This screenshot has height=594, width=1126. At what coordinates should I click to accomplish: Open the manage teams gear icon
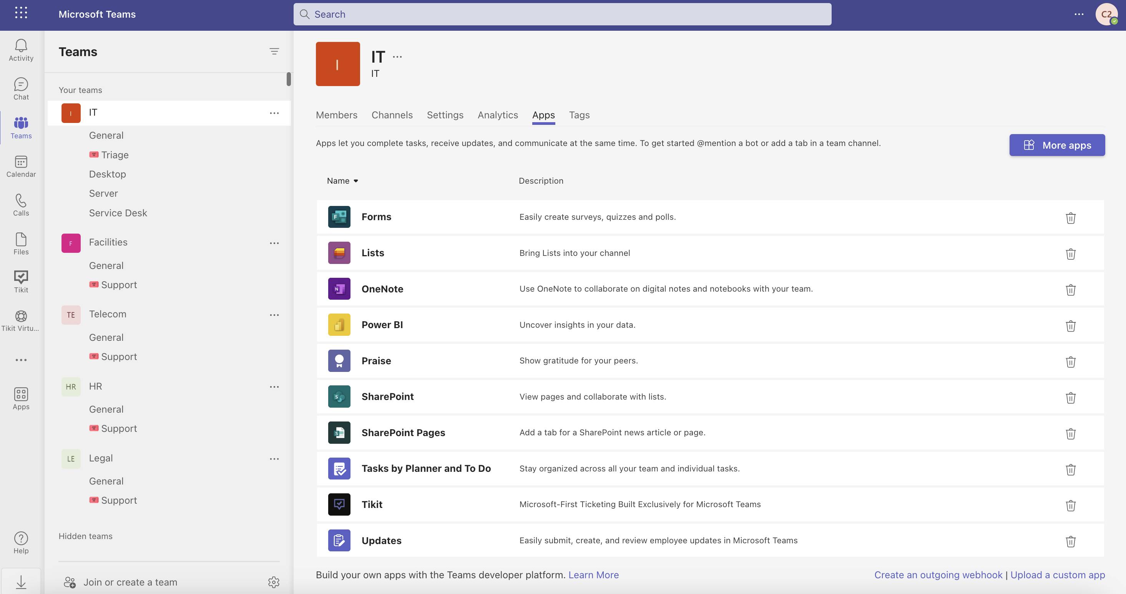[x=274, y=582]
